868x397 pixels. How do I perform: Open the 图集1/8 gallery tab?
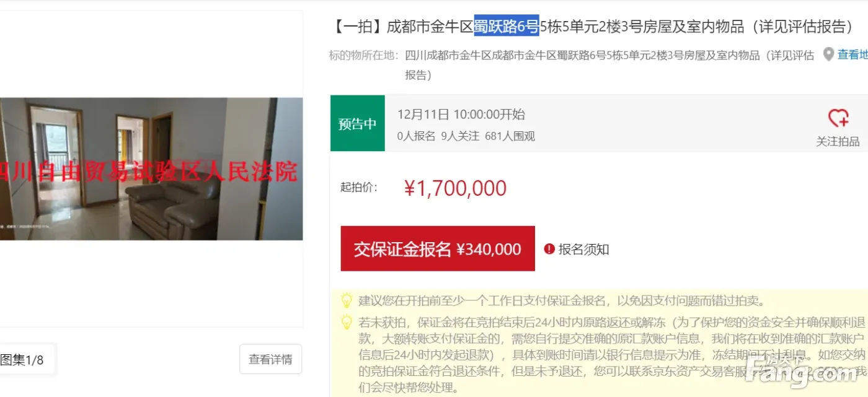pyautogui.click(x=22, y=359)
